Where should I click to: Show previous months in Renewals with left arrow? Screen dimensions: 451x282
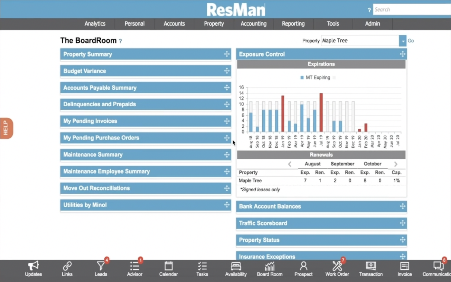coord(289,164)
